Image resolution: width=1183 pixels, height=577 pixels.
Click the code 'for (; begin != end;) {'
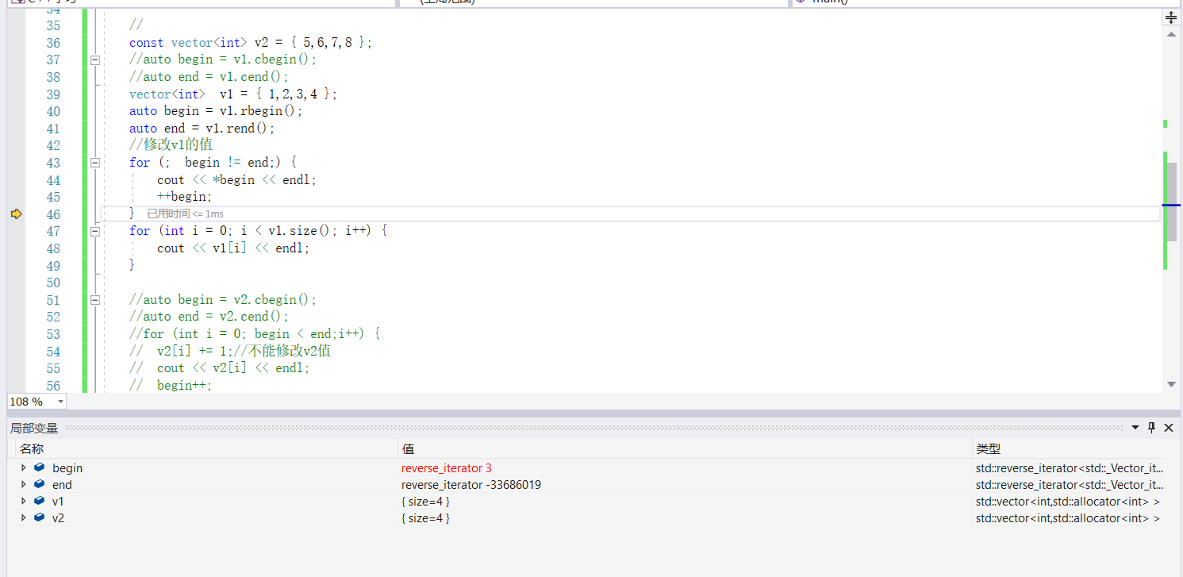tap(213, 163)
